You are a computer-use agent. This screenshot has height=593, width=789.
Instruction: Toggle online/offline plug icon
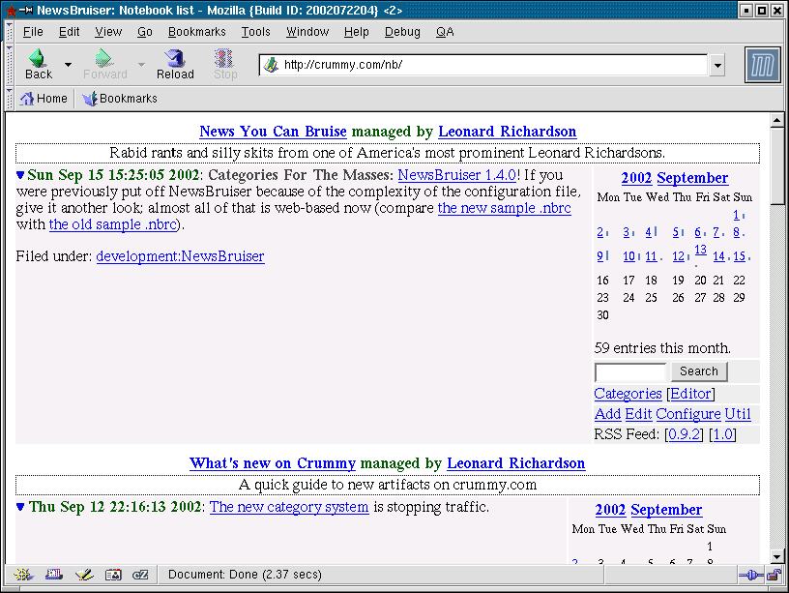click(x=750, y=575)
